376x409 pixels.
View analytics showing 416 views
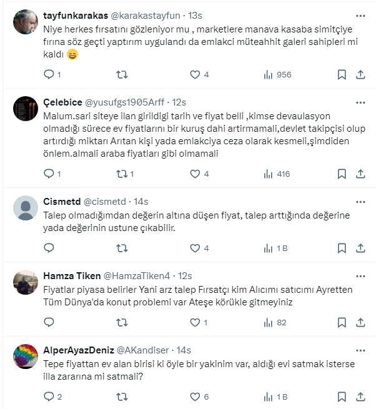pos(277,174)
